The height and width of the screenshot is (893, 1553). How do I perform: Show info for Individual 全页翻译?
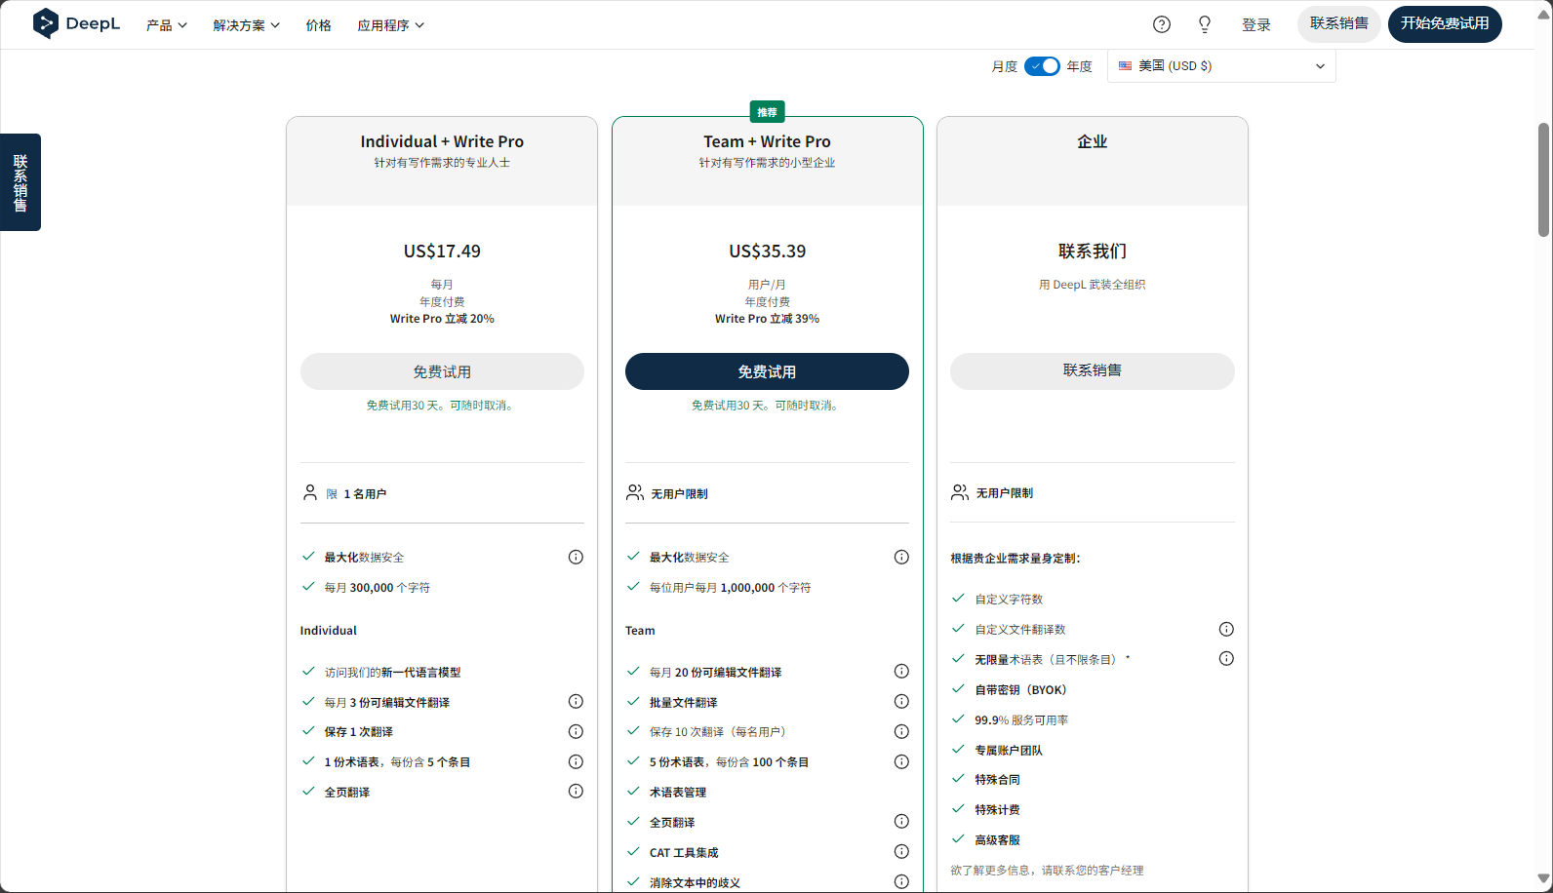coord(576,792)
